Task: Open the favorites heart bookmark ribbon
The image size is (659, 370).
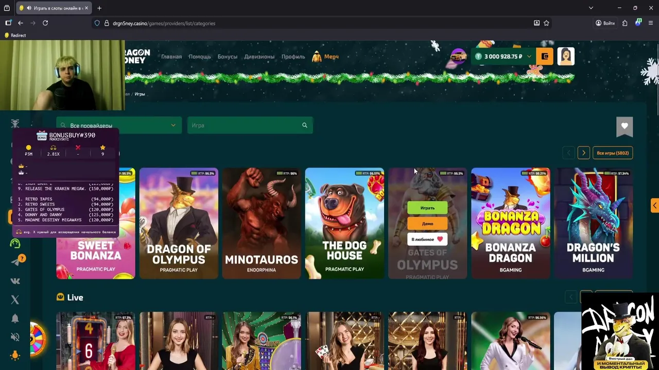Action: tap(625, 126)
